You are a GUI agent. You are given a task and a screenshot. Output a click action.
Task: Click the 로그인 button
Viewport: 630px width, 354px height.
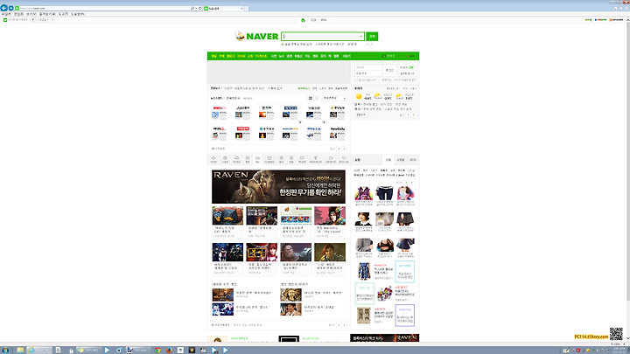389,70
